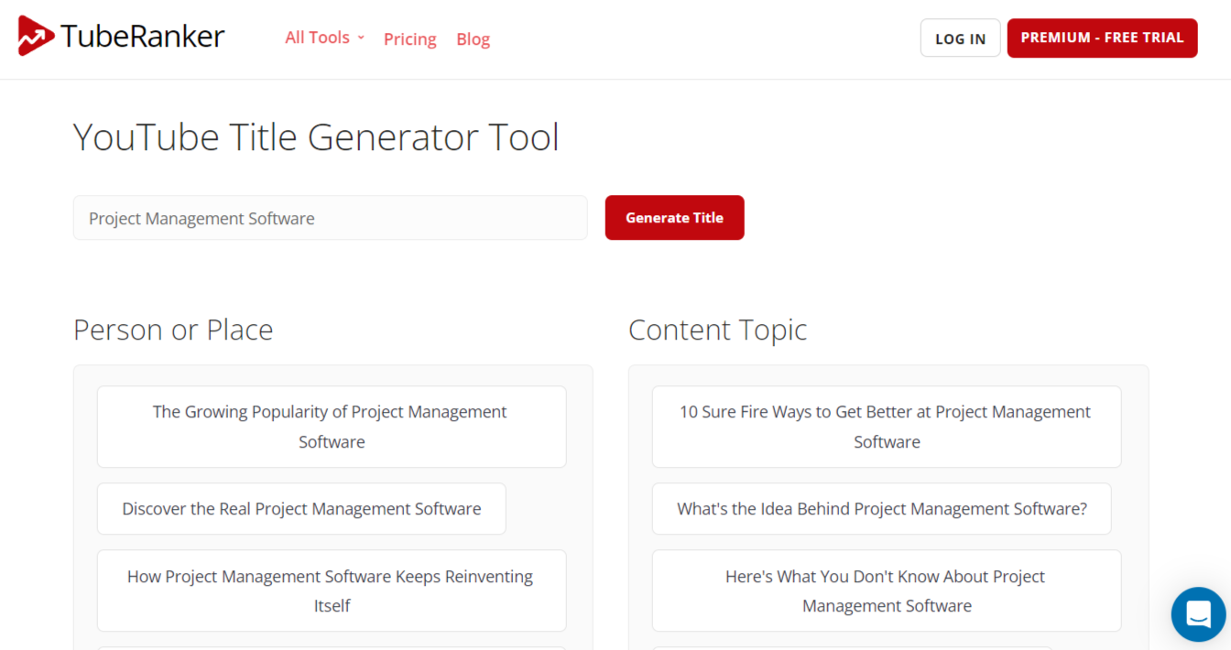Open the All Tools menu
The width and height of the screenshot is (1231, 650).
[x=318, y=38]
